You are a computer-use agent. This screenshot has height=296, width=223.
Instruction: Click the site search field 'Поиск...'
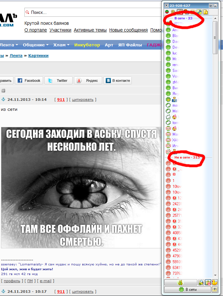click(x=93, y=12)
